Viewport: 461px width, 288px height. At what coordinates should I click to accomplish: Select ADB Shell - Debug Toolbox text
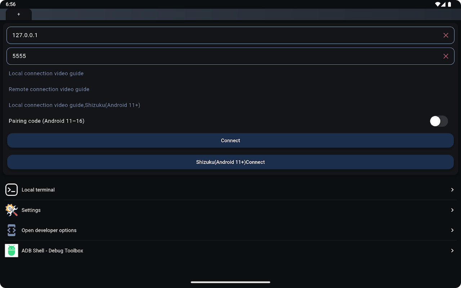click(52, 251)
